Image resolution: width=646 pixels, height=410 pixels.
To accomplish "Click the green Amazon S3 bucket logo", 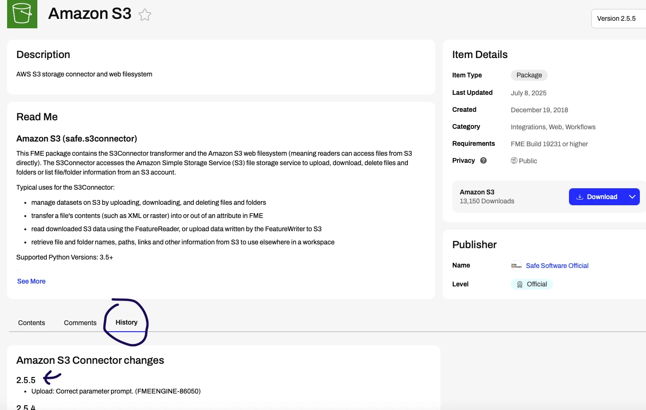I will 22,14.
